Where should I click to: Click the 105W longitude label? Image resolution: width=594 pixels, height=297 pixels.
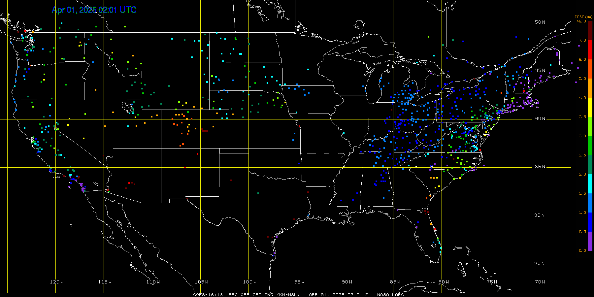click(201, 282)
